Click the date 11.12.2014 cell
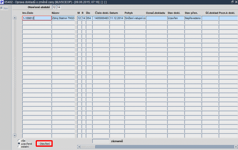Viewport: 238px width, 150px height. click(117, 18)
